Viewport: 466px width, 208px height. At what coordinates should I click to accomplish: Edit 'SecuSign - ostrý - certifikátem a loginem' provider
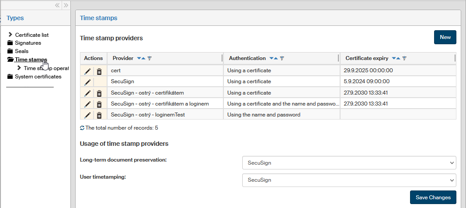(x=87, y=104)
